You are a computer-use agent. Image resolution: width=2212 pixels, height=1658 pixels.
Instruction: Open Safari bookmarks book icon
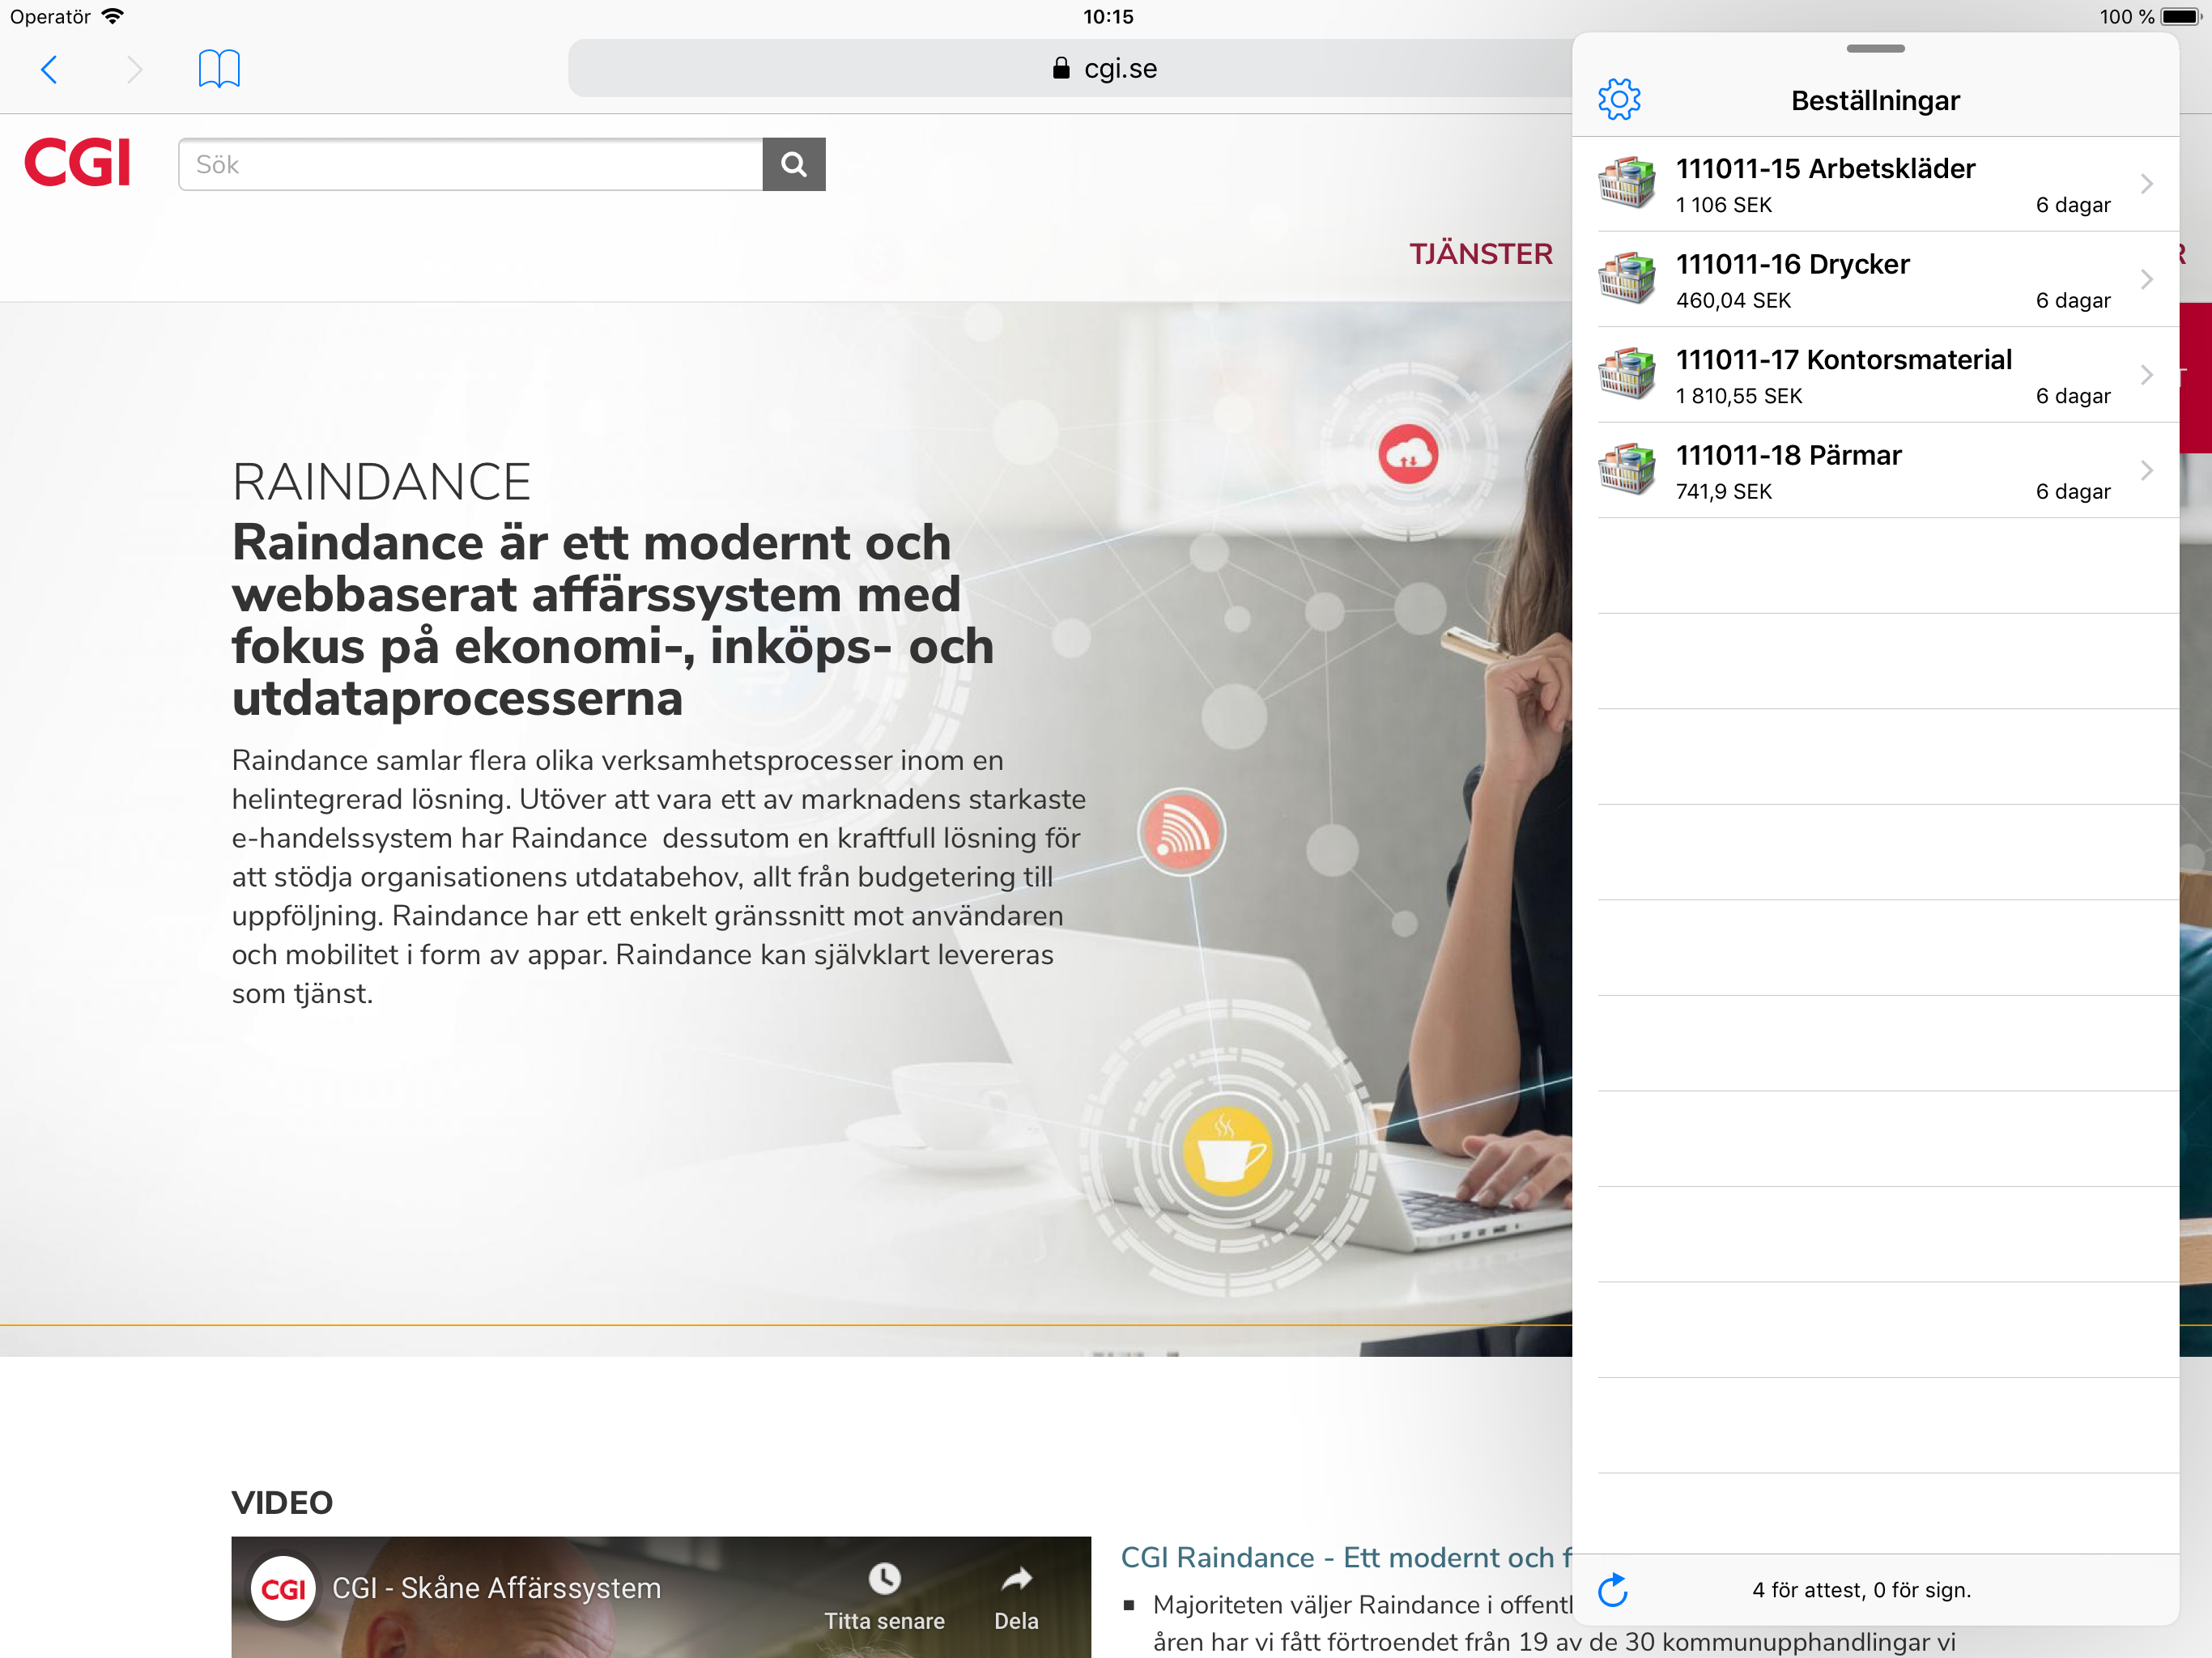219,69
